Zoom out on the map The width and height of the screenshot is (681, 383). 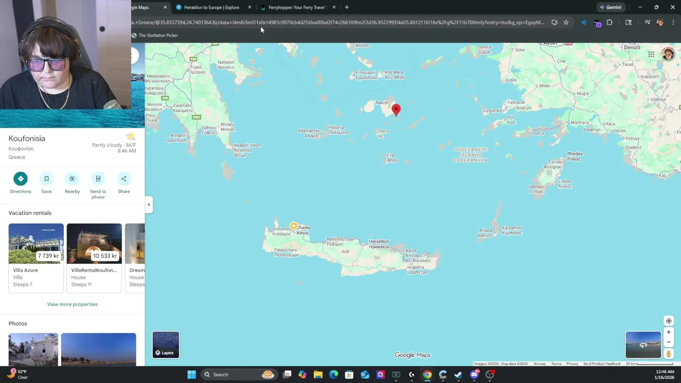[669, 342]
